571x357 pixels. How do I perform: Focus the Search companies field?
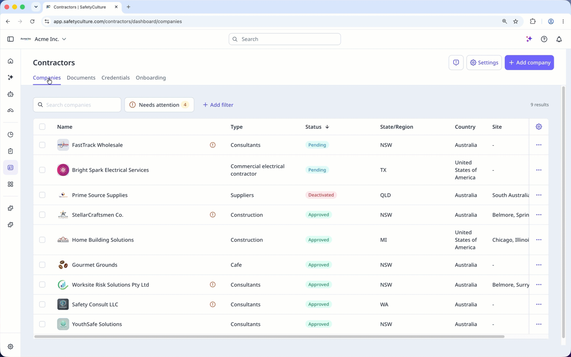pyautogui.click(x=77, y=105)
